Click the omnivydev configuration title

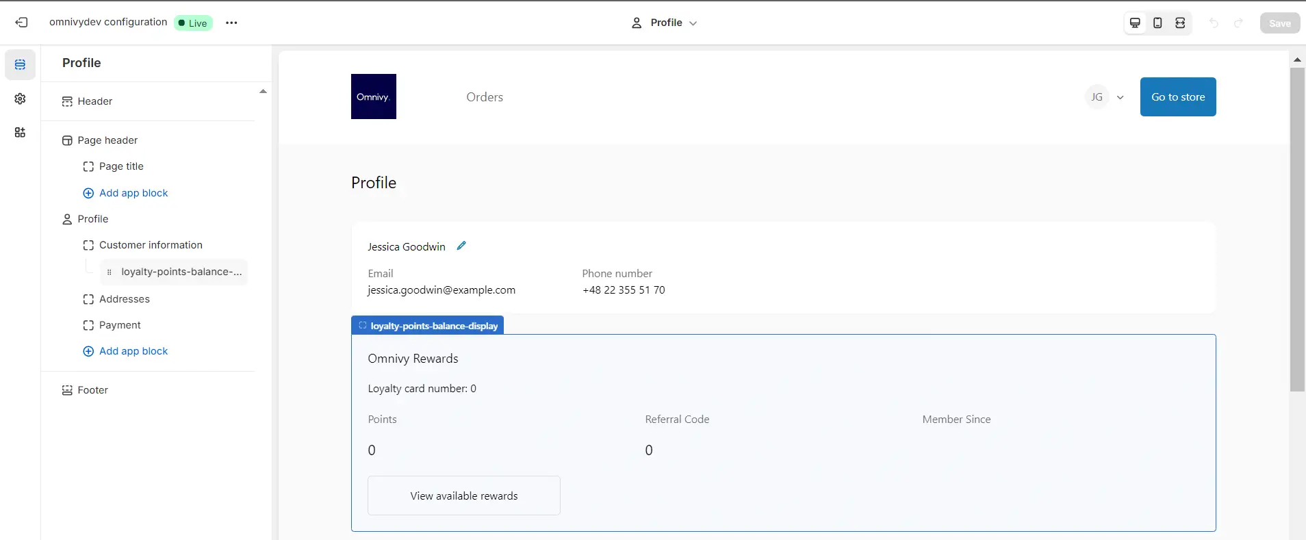click(108, 22)
